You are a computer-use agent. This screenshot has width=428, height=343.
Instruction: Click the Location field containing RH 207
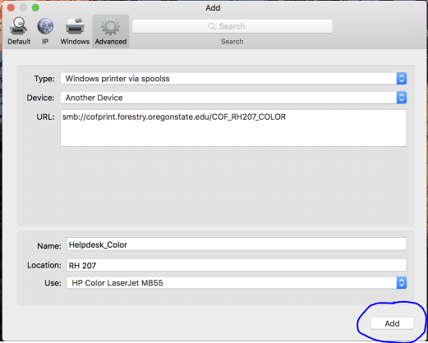[x=237, y=265]
